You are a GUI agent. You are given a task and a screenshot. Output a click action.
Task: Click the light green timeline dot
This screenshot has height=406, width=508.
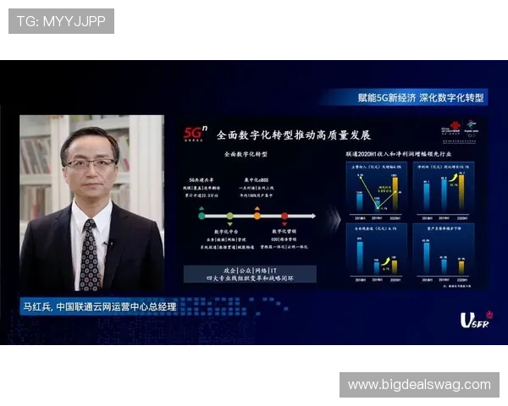click(x=229, y=216)
